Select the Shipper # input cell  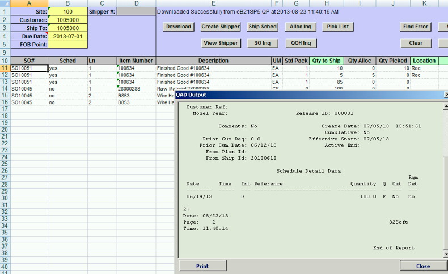136,12
